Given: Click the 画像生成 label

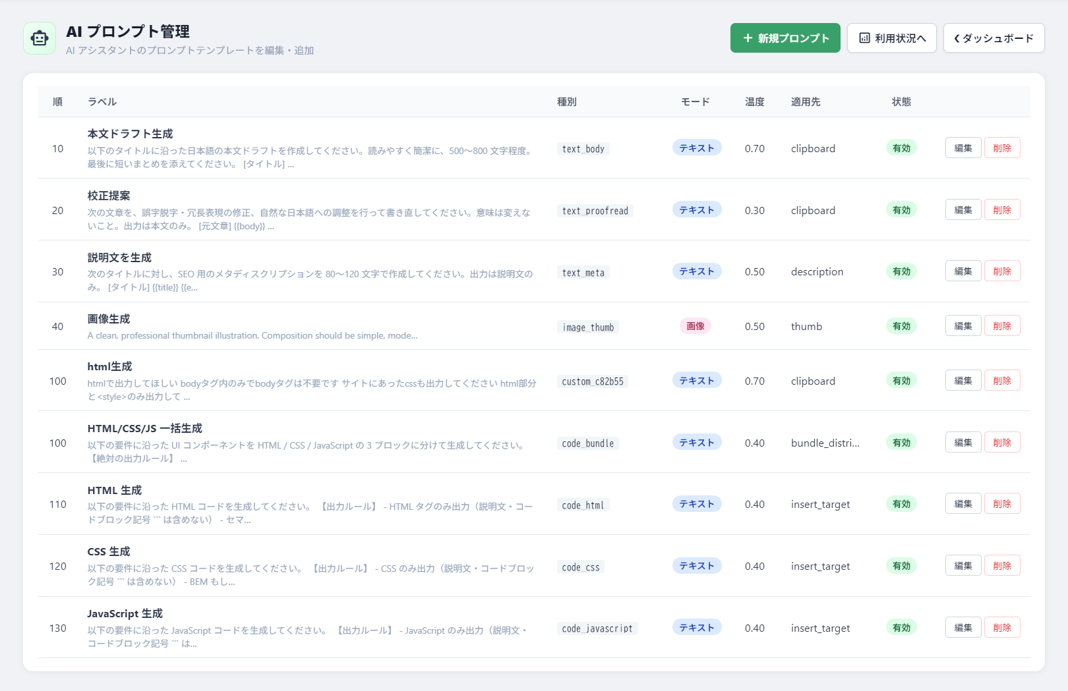Looking at the screenshot, I should (x=109, y=319).
